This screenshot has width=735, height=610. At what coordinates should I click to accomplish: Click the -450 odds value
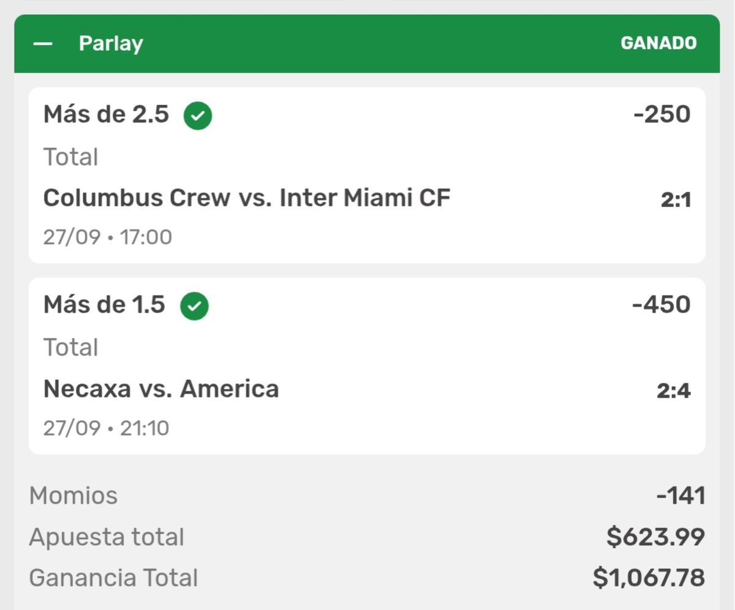(x=661, y=304)
